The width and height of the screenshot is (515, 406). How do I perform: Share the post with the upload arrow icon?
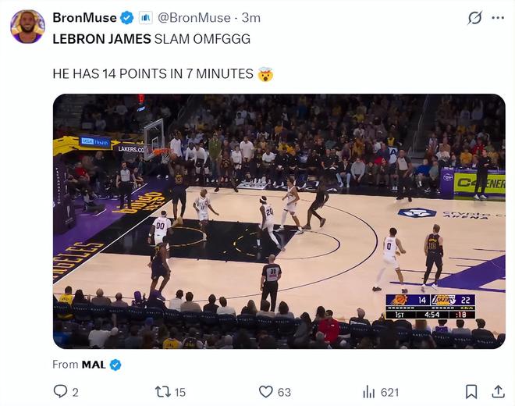[x=497, y=391]
